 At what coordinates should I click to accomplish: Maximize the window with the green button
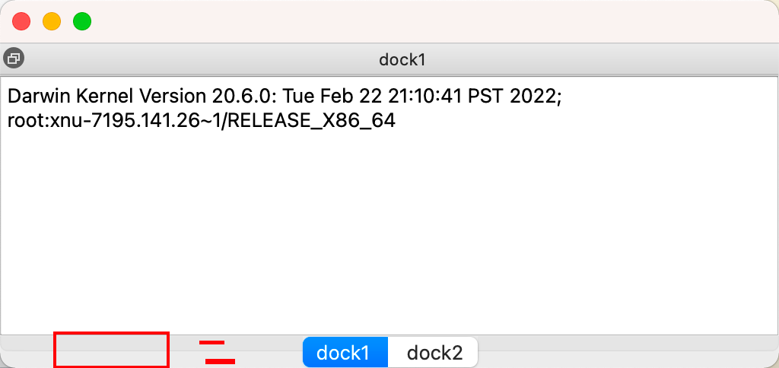pos(82,22)
